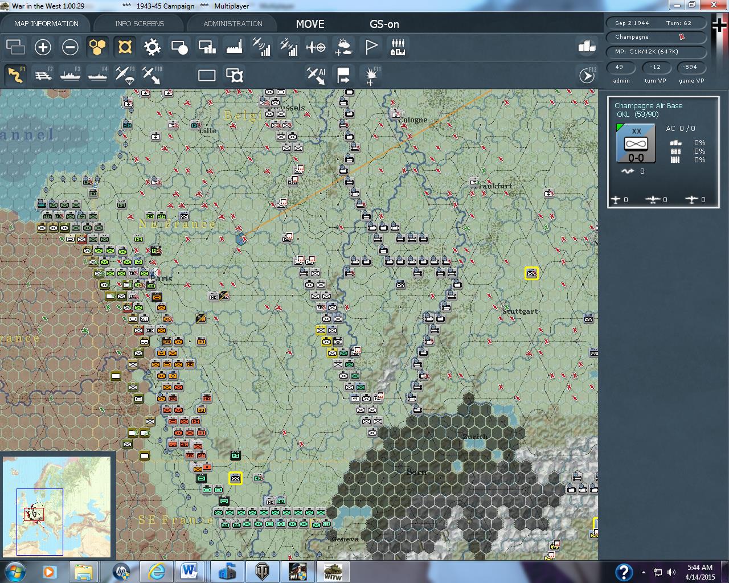Screen dimensions: 729x583
Task: Click the game VP value -594
Action: click(690, 67)
